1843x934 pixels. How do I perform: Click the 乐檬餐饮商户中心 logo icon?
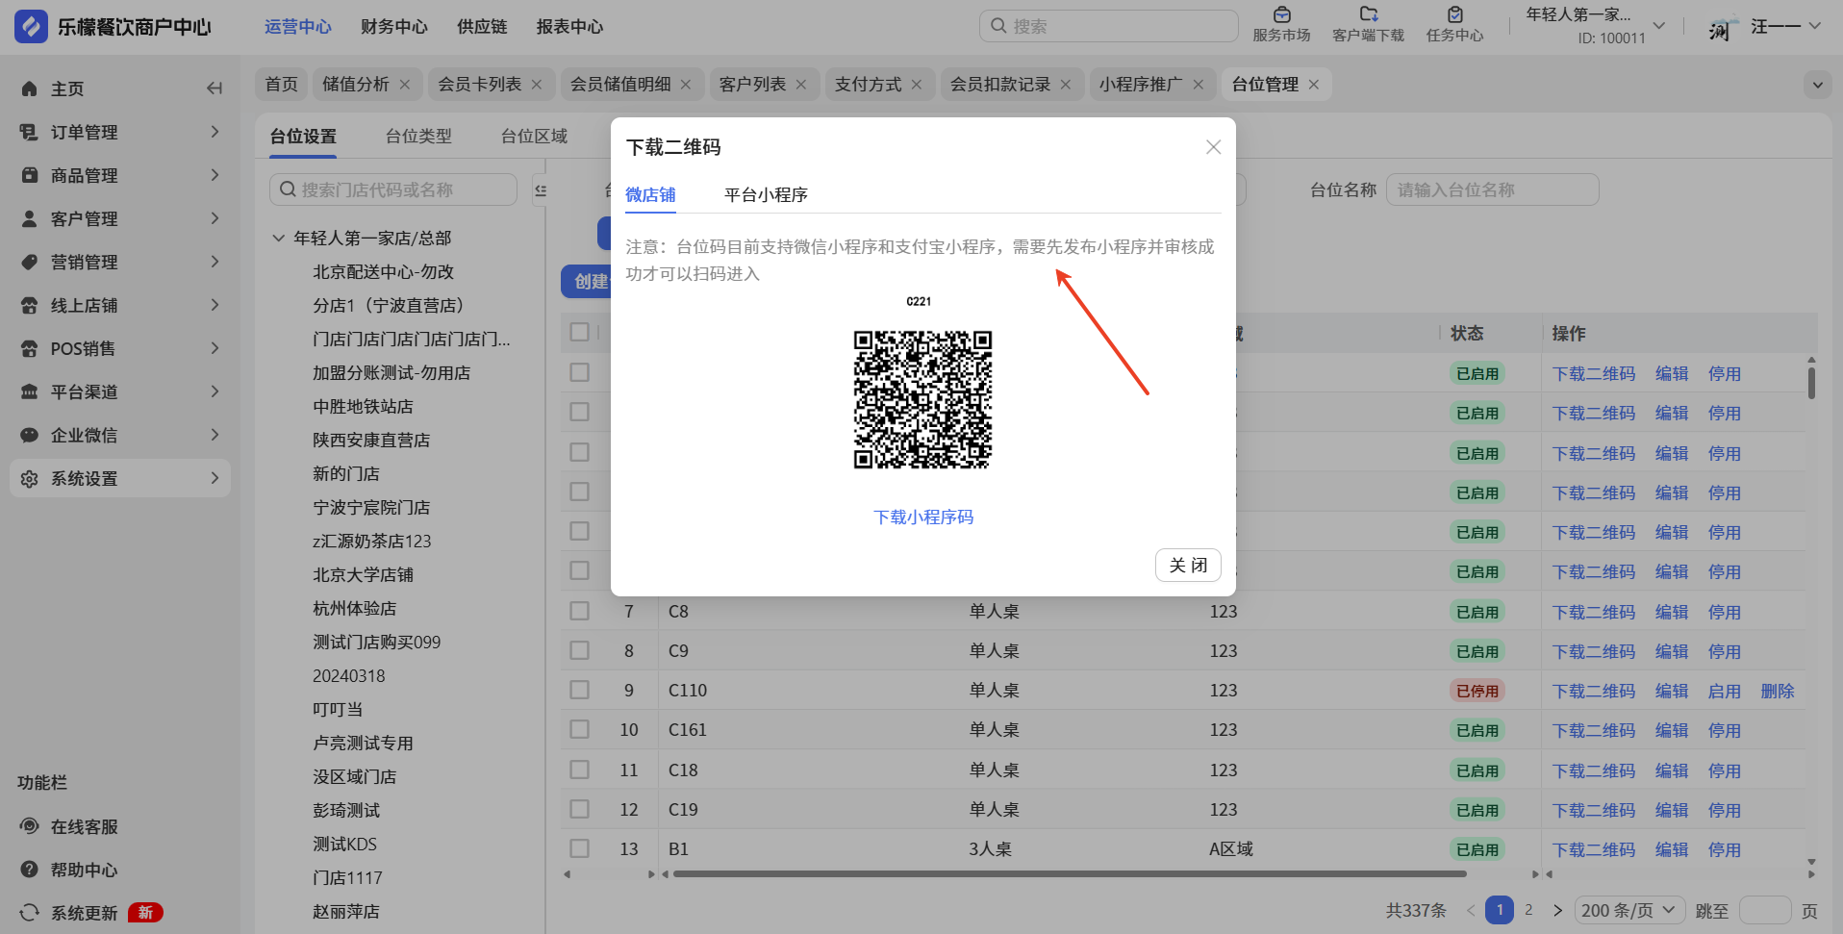point(31,27)
